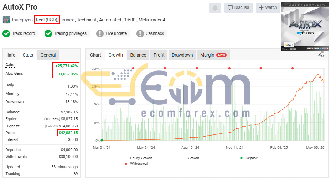Click the thucquyen user avatar
331x180 pixels.
pyautogui.click(x=6, y=20)
